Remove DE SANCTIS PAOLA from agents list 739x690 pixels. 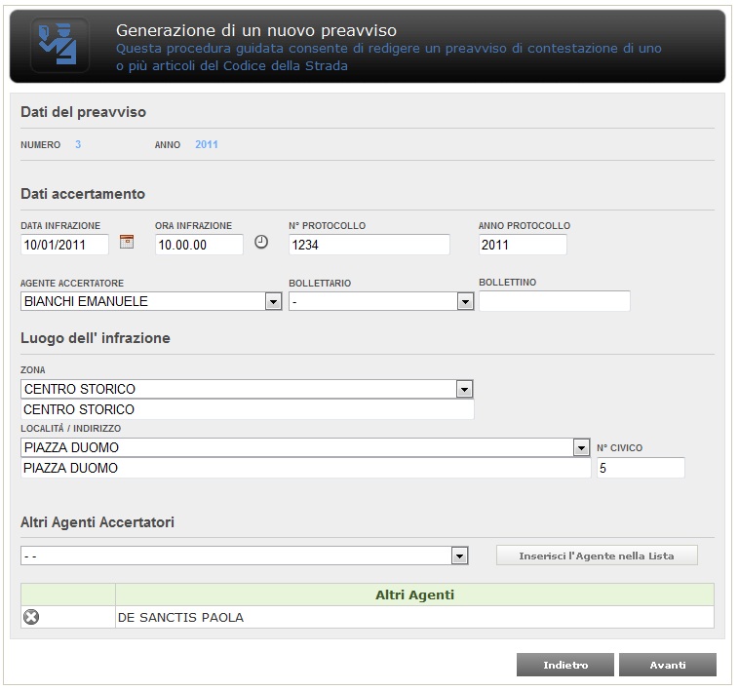tap(31, 617)
